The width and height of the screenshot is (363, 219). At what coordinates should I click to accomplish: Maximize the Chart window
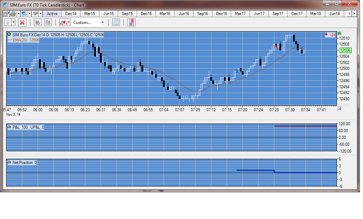[x=337, y=3]
